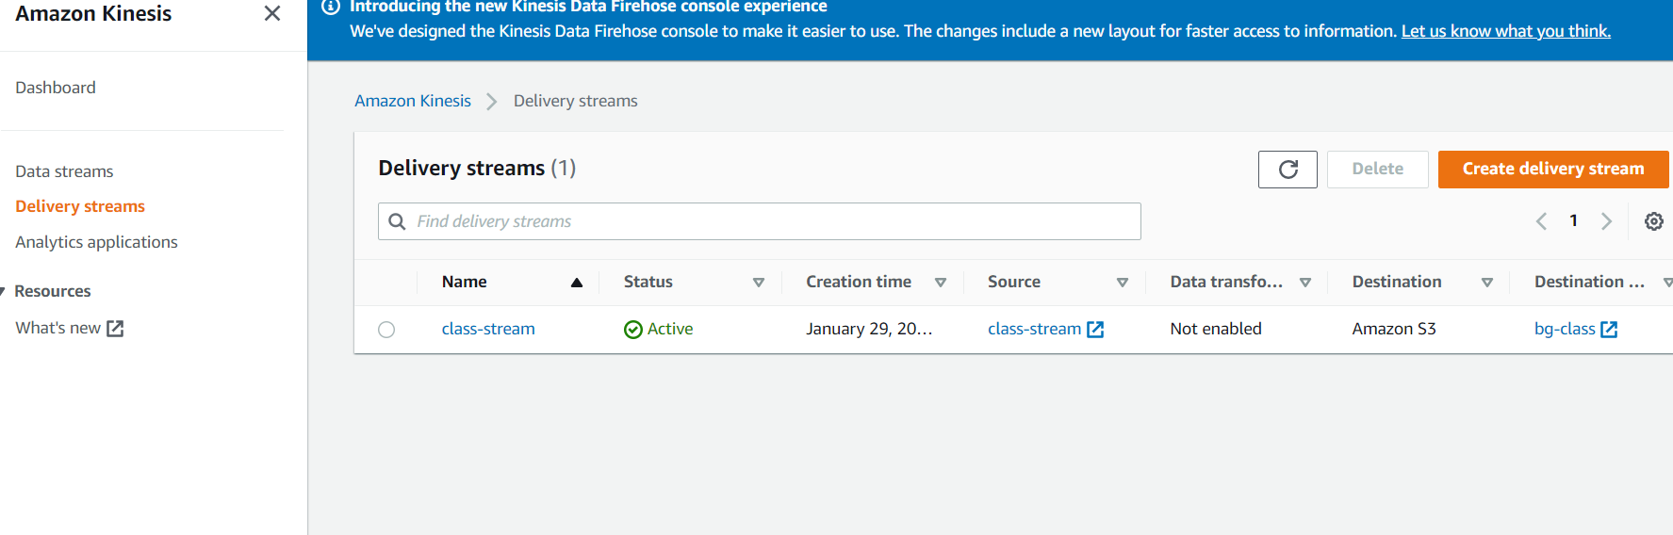Open the class-stream delivery stream name link
This screenshot has height=535, width=1673.
[488, 329]
